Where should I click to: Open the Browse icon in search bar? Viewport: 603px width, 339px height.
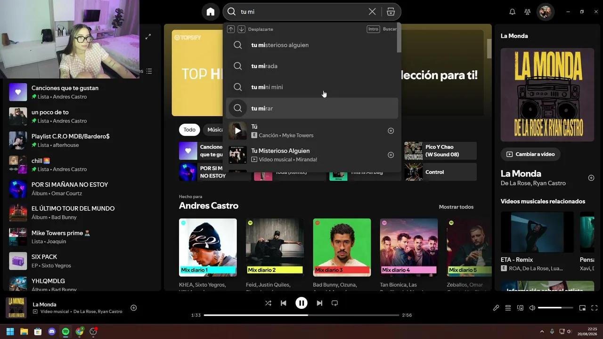coord(391,12)
